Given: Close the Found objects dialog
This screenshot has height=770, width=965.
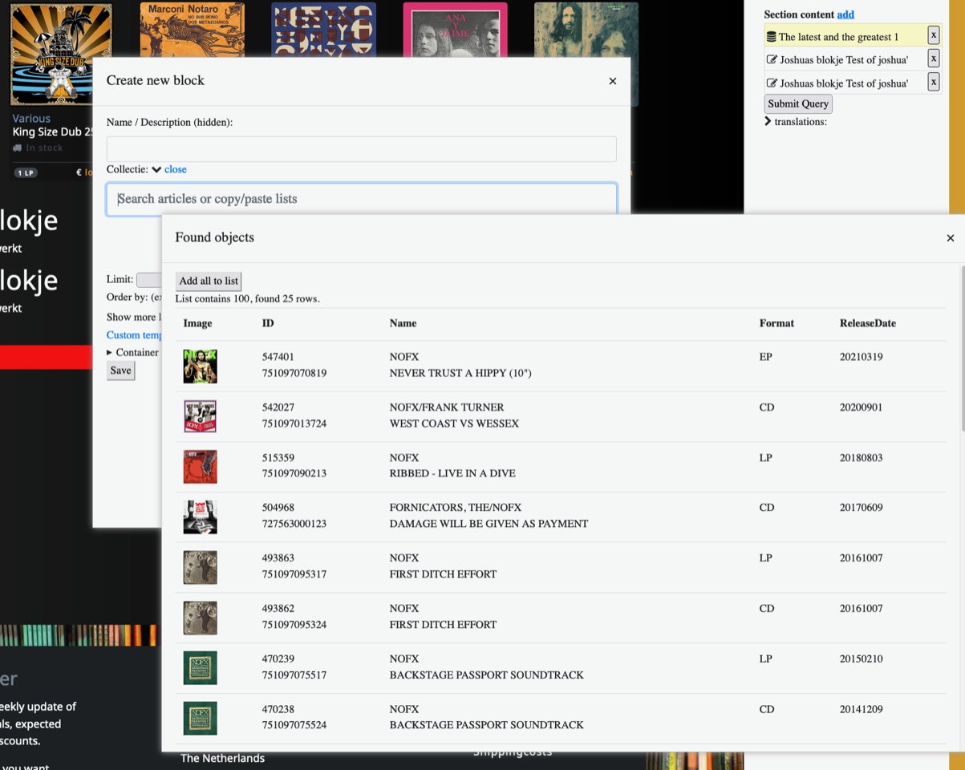Looking at the screenshot, I should [x=950, y=238].
